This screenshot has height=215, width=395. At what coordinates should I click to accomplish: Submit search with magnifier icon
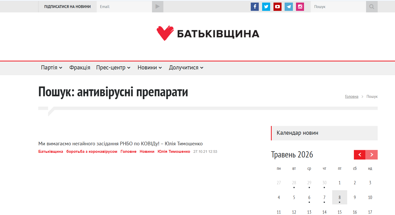coord(372,7)
